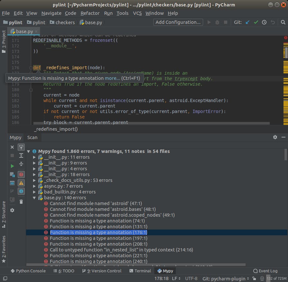The image size is (288, 282).
Task: Switch to the Scan tab
Action: tap(32, 137)
